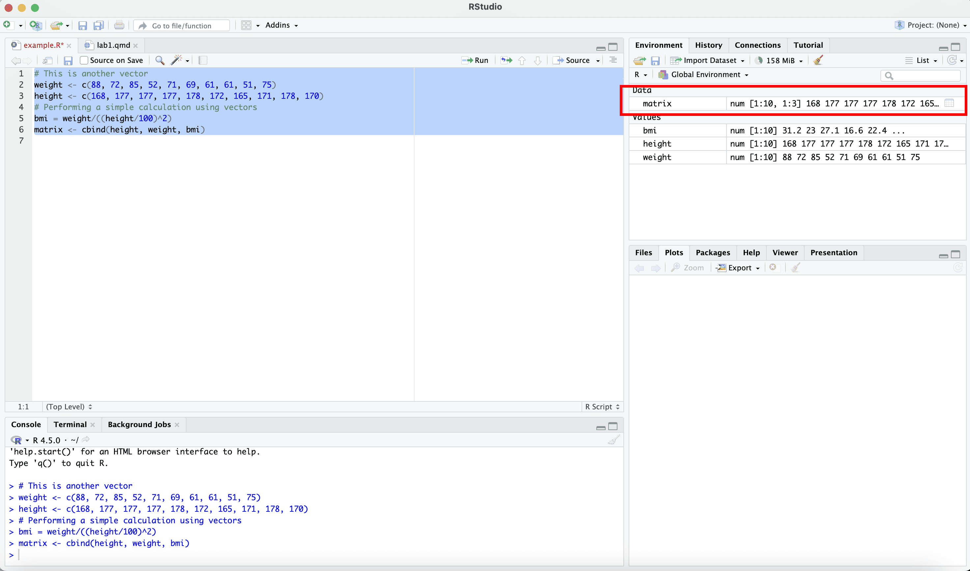Click the show document outline icon

click(613, 60)
